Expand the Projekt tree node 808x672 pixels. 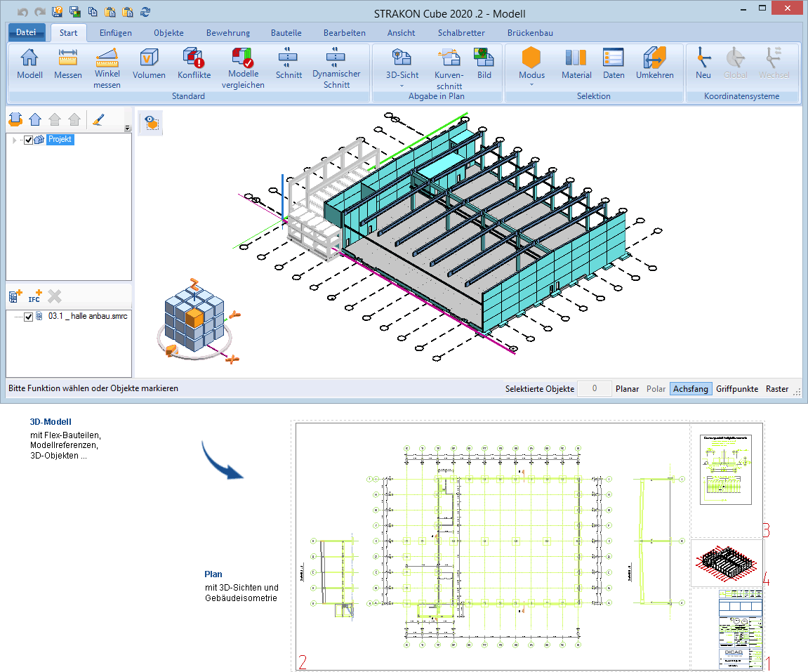coord(15,140)
